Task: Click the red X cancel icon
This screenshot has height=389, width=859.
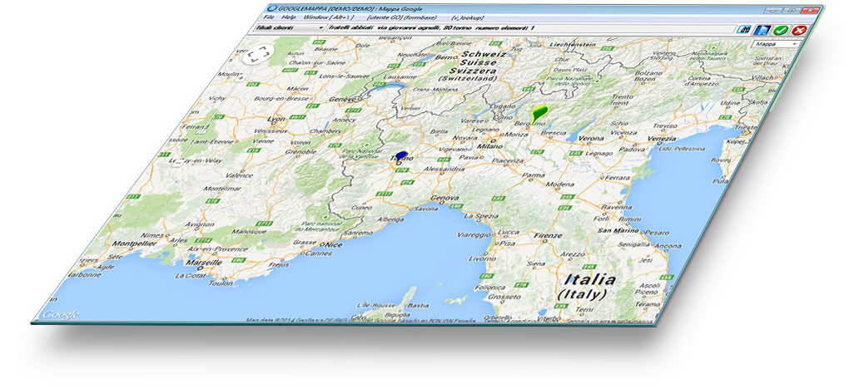Action: coord(798,31)
